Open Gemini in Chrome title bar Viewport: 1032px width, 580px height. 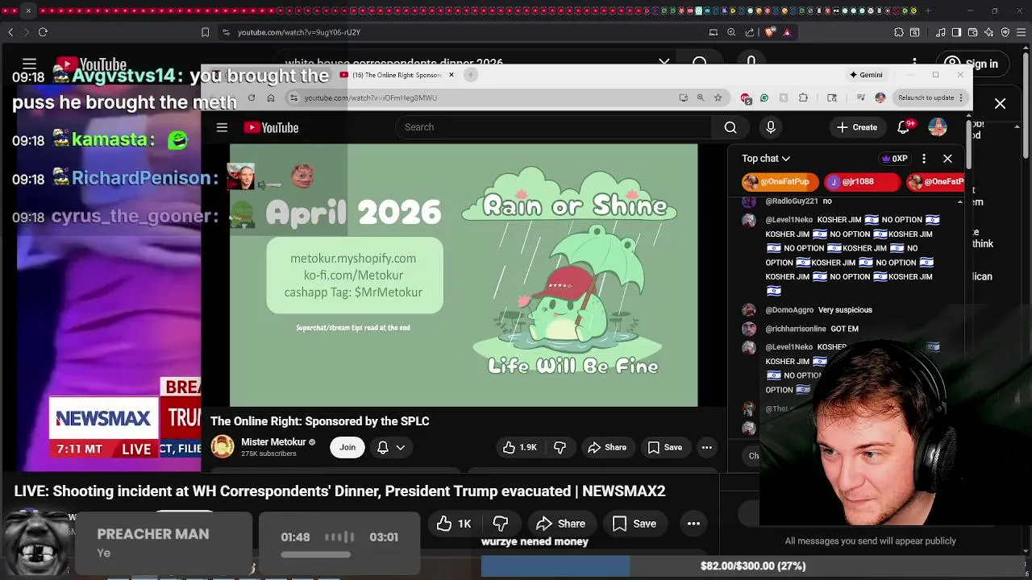pyautogui.click(x=867, y=75)
